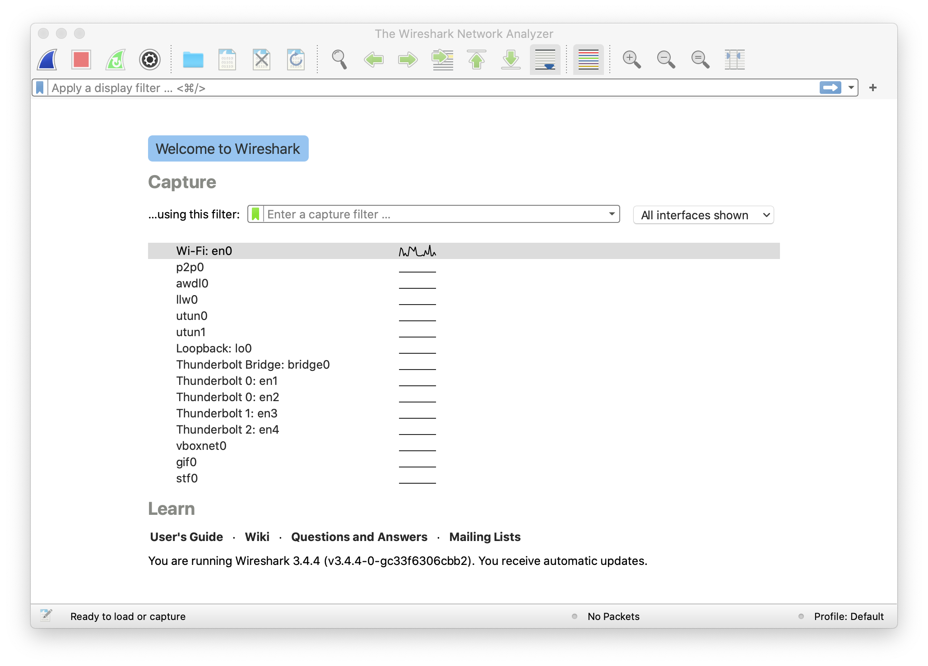This screenshot has width=928, height=666.
Task: Open display filter history dropdown
Action: [851, 88]
